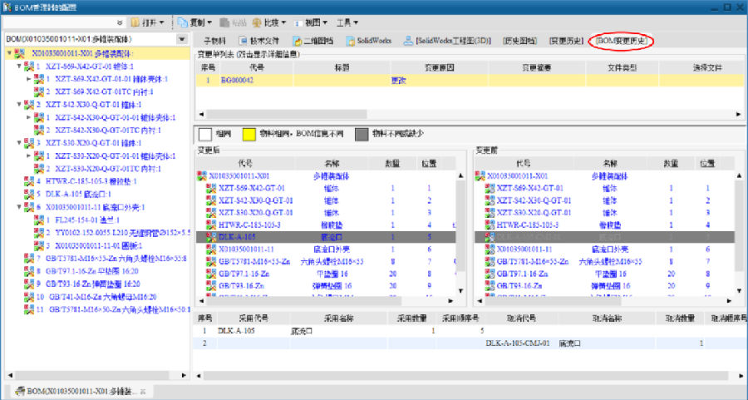The width and height of the screenshot is (748, 400).
Task: Click the icon of HTWR-C-185-105-3 in the before-change grid
Action: click(x=490, y=225)
